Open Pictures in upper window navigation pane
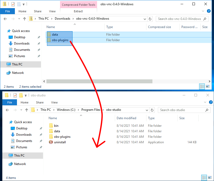This screenshot has height=181, width=214. 20,56
